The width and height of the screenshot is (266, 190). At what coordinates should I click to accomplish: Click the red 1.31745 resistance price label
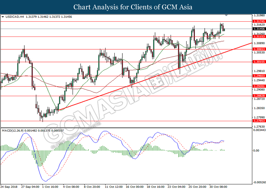(x=259, y=21)
